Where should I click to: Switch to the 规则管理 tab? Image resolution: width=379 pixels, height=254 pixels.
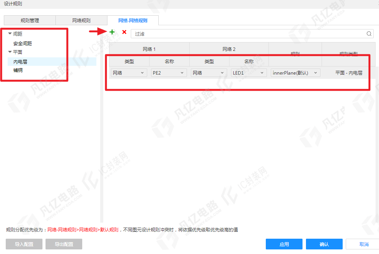coord(30,21)
